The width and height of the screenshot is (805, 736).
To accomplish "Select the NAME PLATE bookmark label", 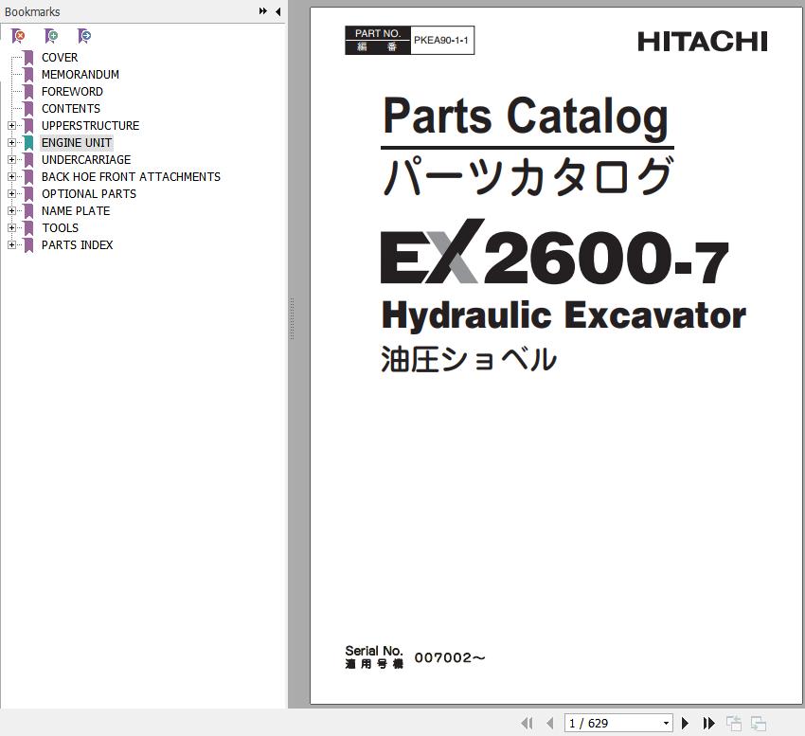I will [76, 210].
